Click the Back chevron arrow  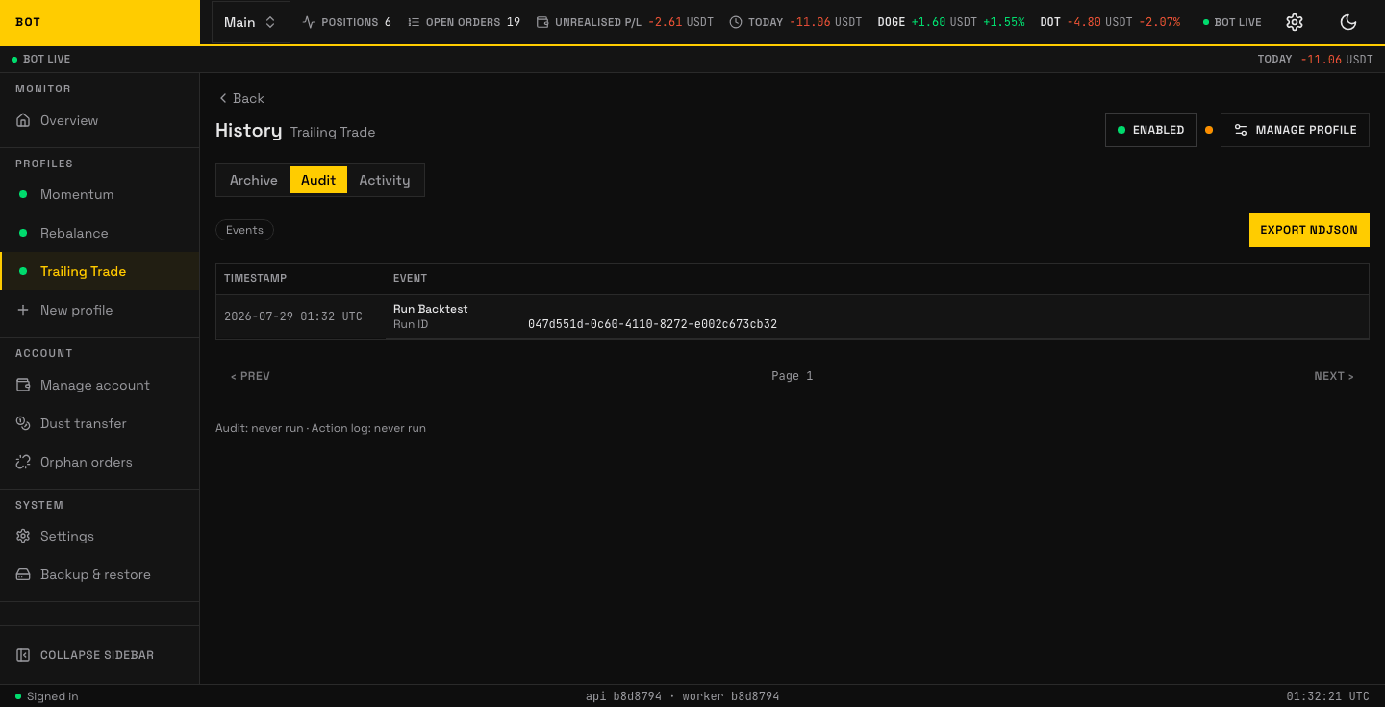(x=223, y=98)
